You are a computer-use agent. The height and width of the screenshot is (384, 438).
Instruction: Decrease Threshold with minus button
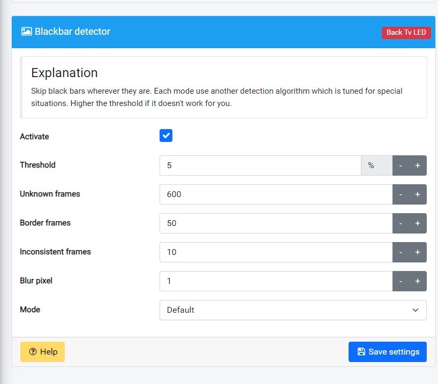401,165
